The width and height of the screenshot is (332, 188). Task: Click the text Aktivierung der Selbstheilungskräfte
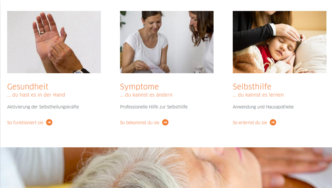point(43,107)
